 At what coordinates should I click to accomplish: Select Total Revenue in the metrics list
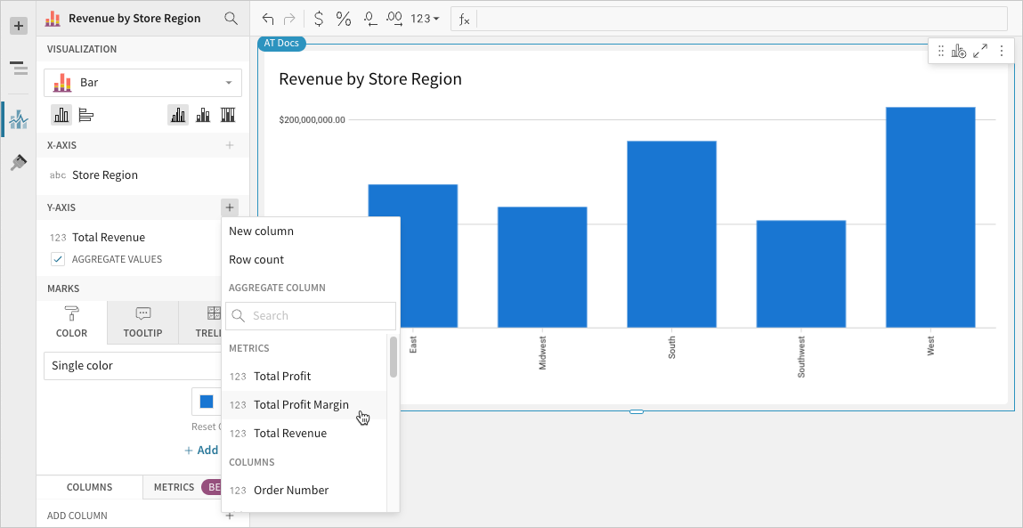click(x=304, y=434)
